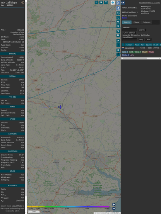The image size is (161, 214).
Task: Click the O map button
Action: point(118,22)
